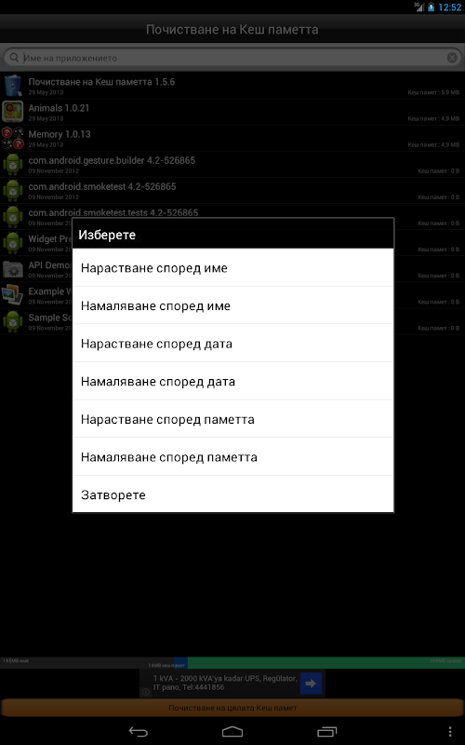Tap the Android back navigation icon
Image resolution: width=465 pixels, height=745 pixels.
point(139,732)
